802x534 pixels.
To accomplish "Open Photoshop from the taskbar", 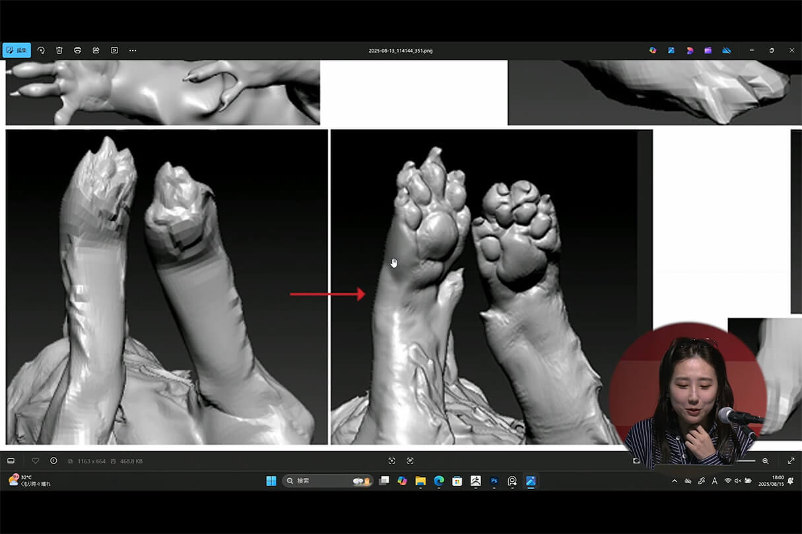I will (494, 481).
